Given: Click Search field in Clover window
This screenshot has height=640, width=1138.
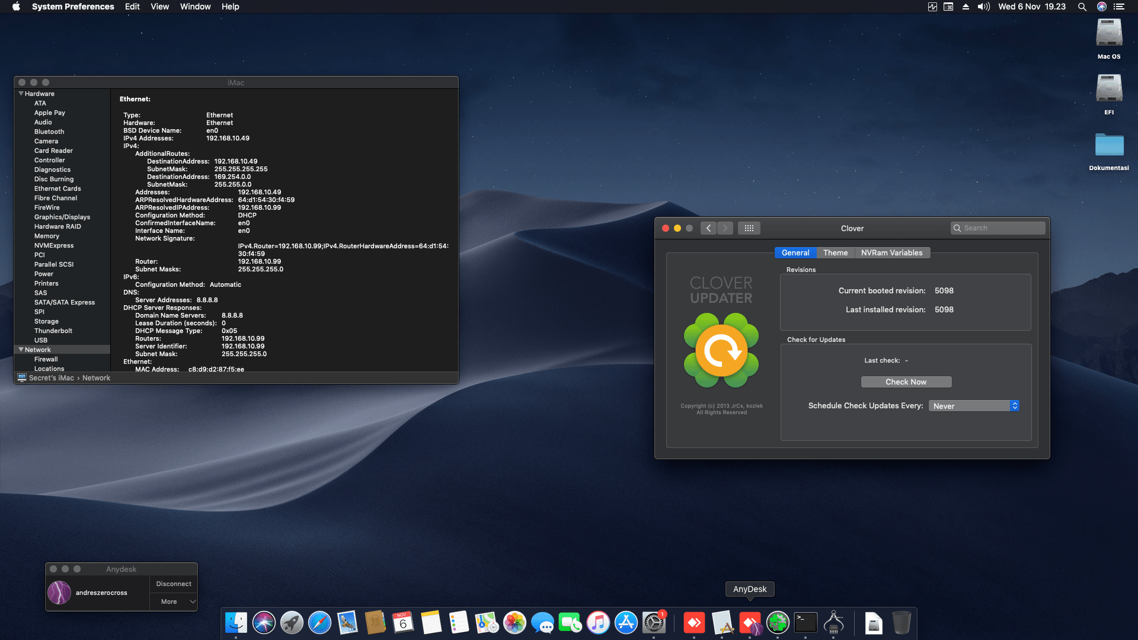Looking at the screenshot, I should (x=998, y=228).
